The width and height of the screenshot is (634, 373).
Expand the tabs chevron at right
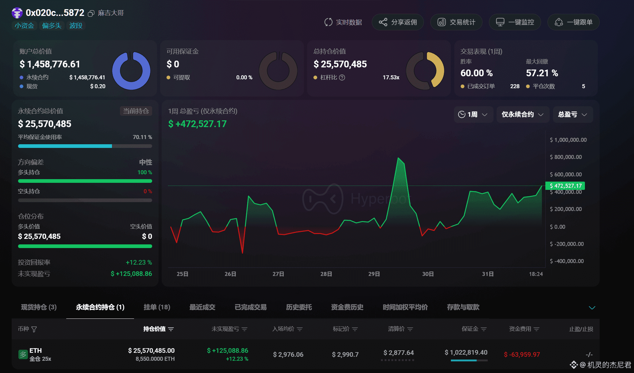point(592,307)
